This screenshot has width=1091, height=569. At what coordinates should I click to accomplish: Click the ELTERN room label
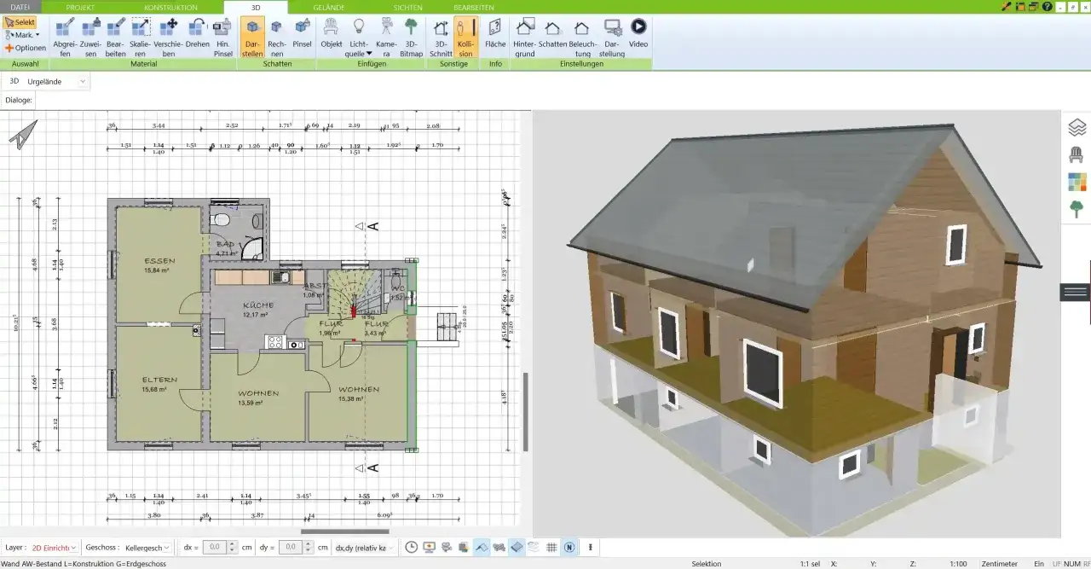point(159,380)
